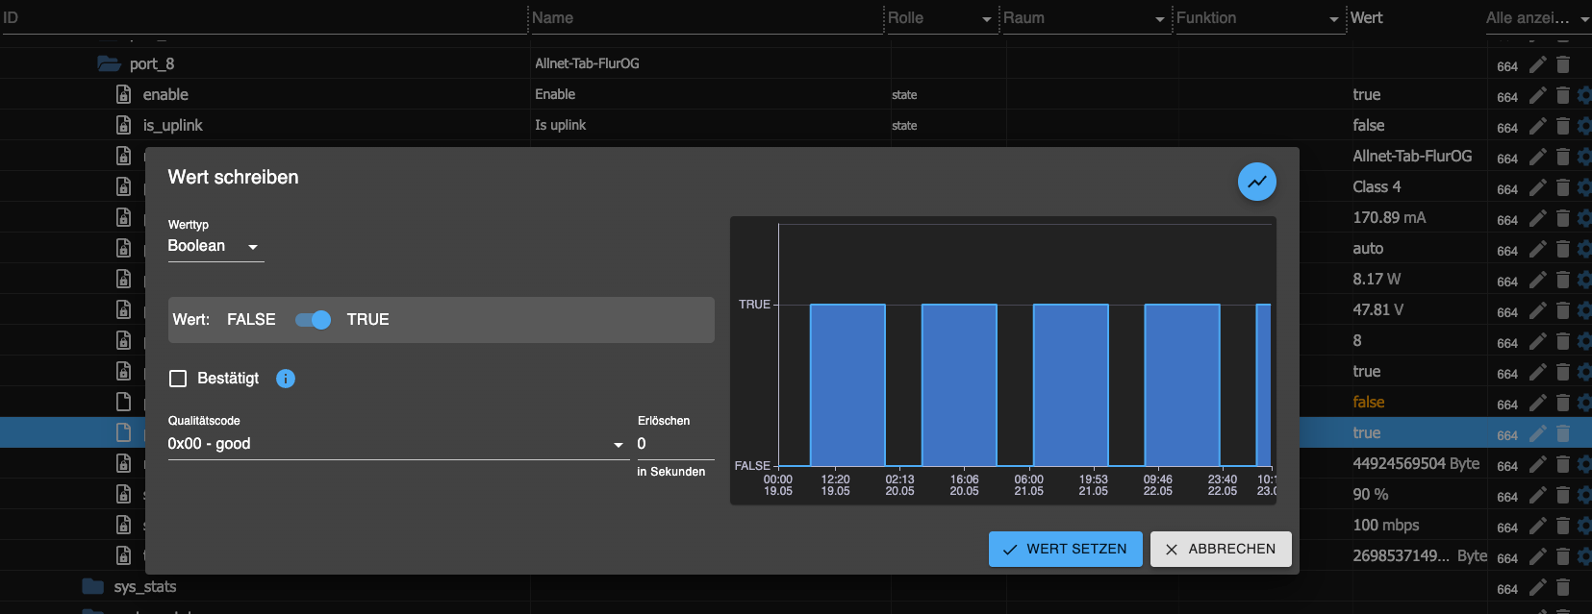Check the Bestätigt checkbox
The image size is (1592, 614).
[x=178, y=379]
